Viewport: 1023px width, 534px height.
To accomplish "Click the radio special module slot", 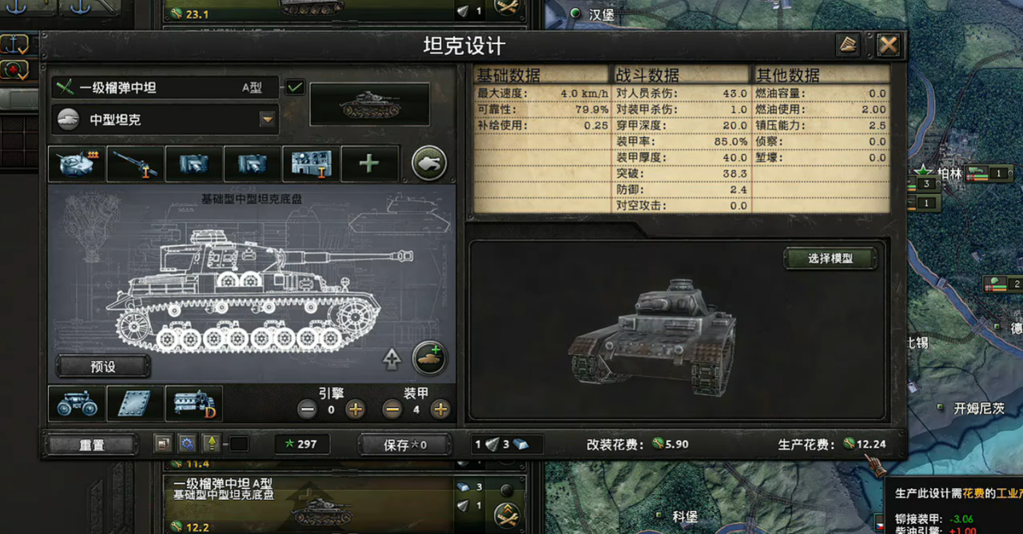I will tap(311, 164).
